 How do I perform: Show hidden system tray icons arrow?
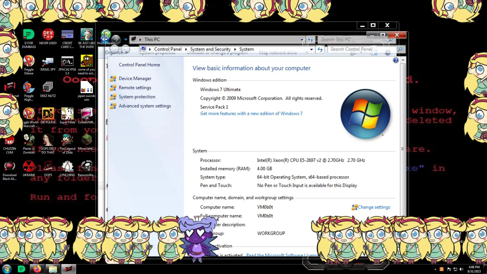435,269
